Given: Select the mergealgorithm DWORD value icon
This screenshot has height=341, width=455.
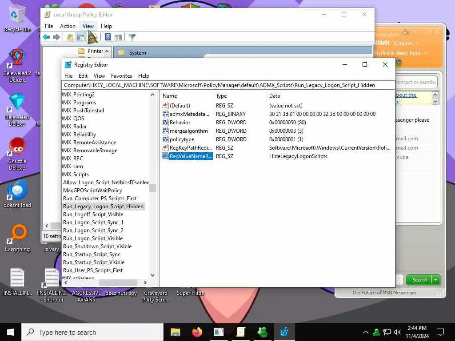Looking at the screenshot, I should 165,131.
